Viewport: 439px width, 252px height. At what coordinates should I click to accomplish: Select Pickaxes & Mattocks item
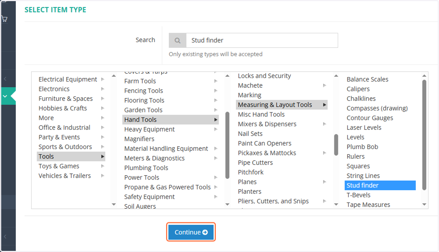tap(267, 153)
